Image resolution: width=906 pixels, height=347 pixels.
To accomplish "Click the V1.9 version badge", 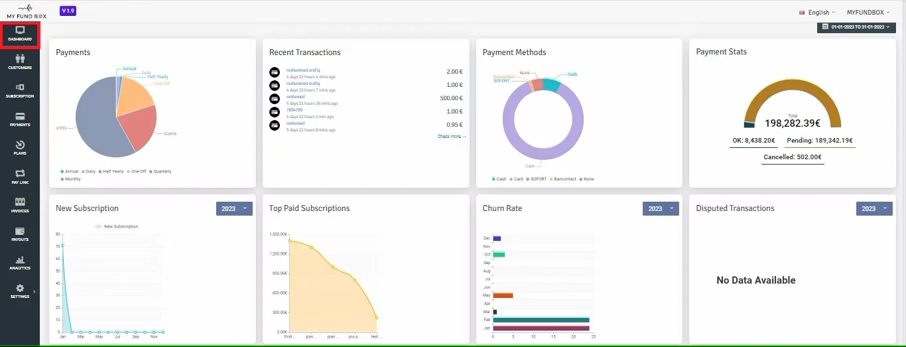I will pos(68,11).
